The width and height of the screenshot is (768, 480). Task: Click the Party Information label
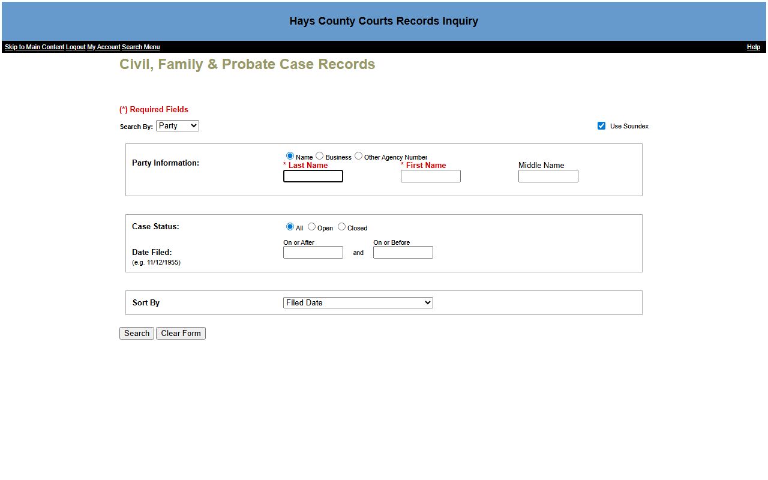point(166,163)
